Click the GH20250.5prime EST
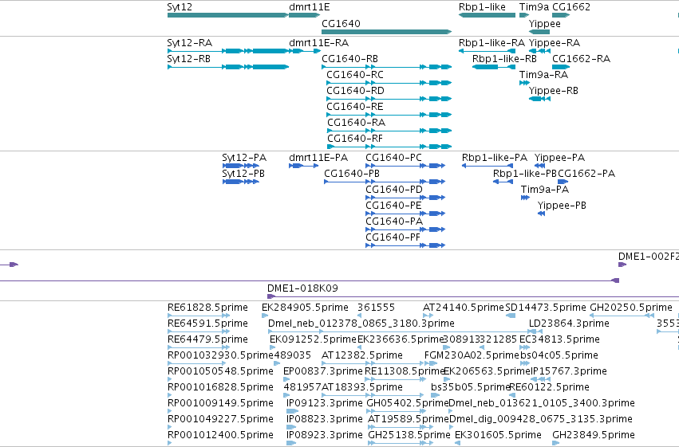 click(622, 316)
